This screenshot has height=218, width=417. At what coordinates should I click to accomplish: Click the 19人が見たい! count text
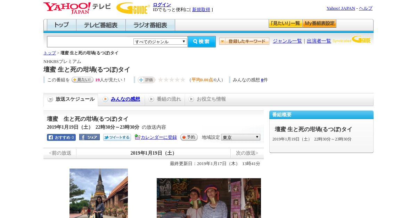(111, 80)
